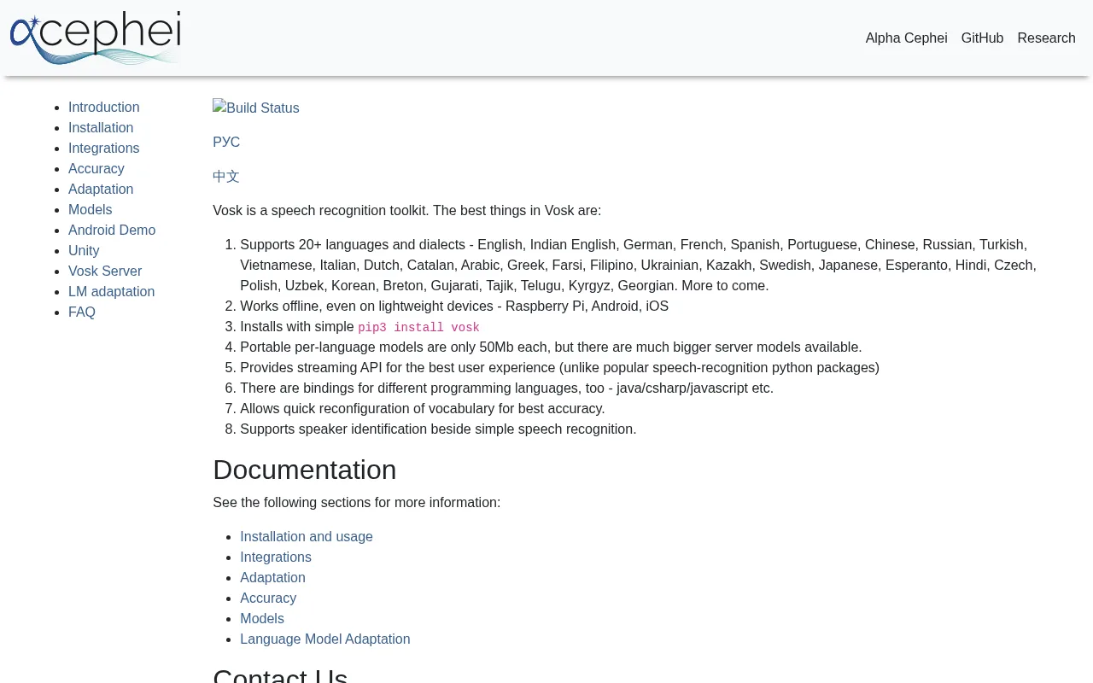The image size is (1093, 683).
Task: Open Integrations in the sidebar list
Action: (x=103, y=149)
